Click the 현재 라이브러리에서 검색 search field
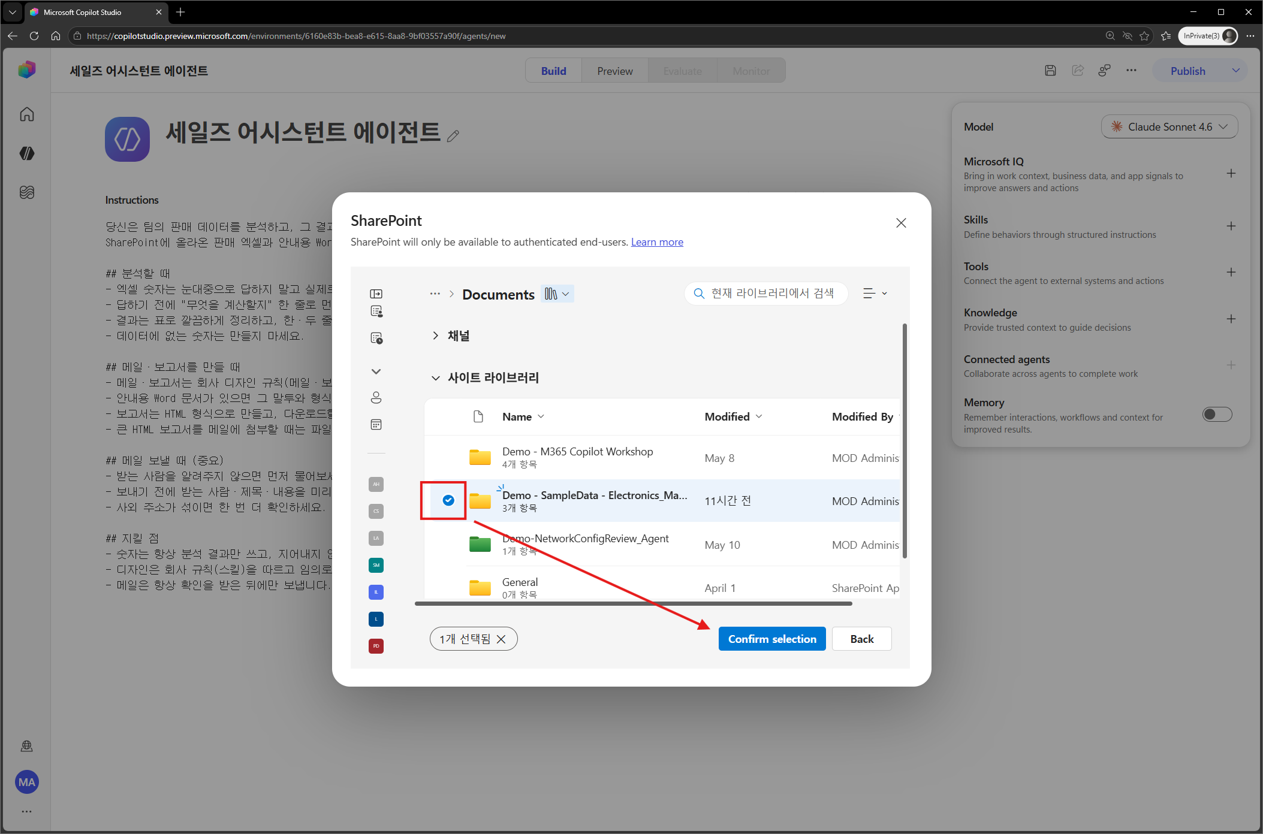 tap(766, 294)
